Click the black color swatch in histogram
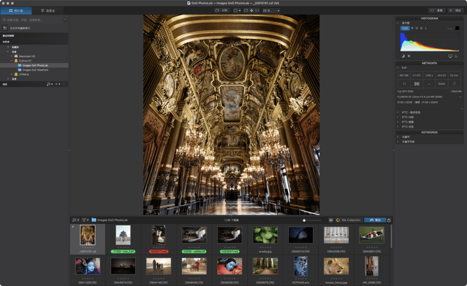 click(x=457, y=28)
